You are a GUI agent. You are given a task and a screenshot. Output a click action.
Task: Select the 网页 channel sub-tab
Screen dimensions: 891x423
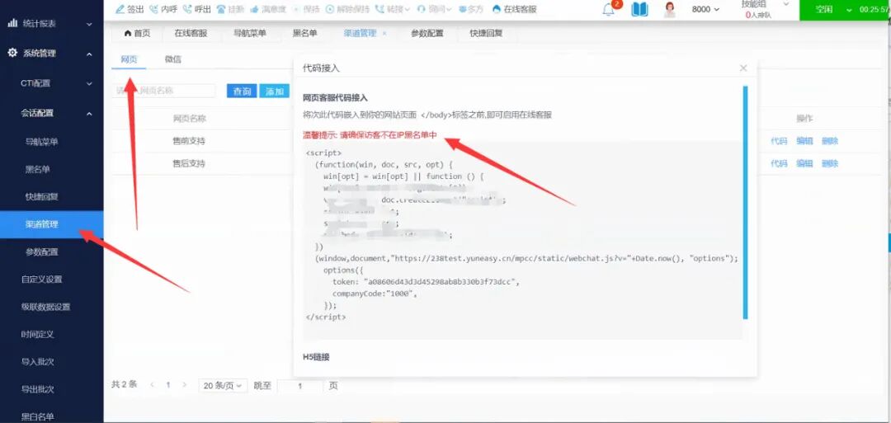tap(129, 59)
